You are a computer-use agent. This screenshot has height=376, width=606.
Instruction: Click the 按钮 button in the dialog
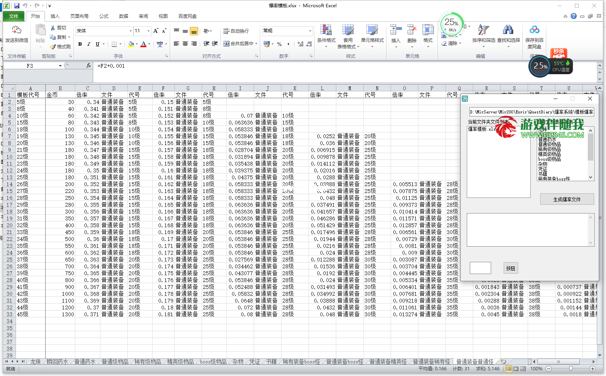511,268
